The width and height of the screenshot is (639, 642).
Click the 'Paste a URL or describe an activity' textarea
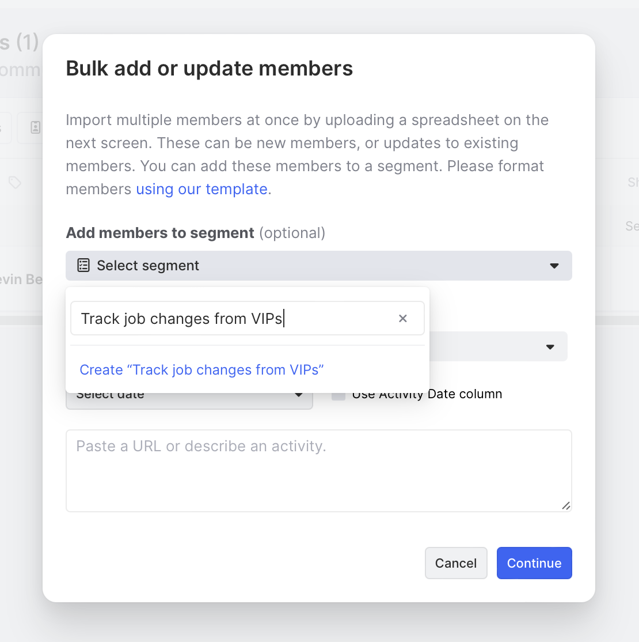[x=318, y=470]
